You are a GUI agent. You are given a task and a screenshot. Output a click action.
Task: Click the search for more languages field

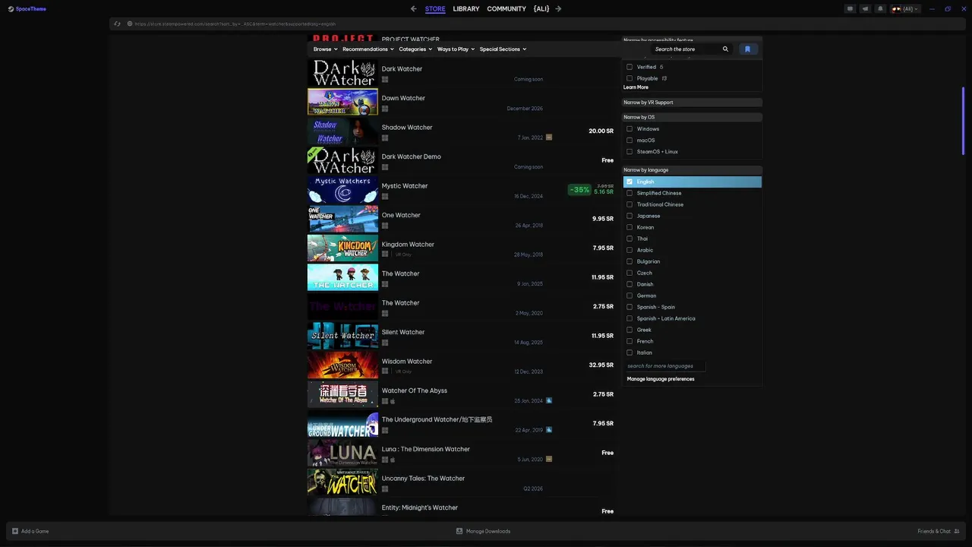click(x=664, y=366)
